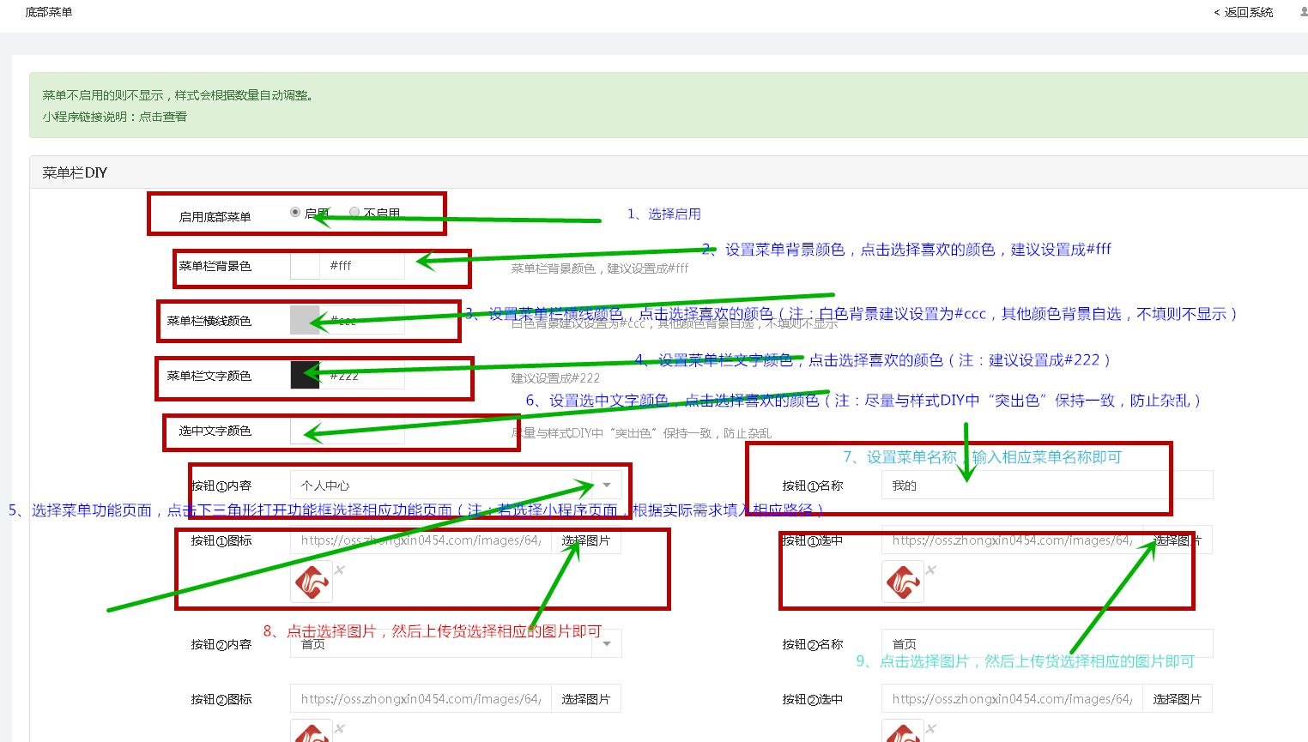Image resolution: width=1308 pixels, height=742 pixels.
Task: Focus the 菜单栏背景色 field with #fff
Action: tap(362, 266)
